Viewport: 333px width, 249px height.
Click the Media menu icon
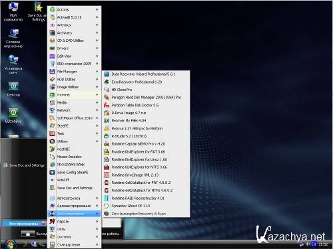coord(52,102)
